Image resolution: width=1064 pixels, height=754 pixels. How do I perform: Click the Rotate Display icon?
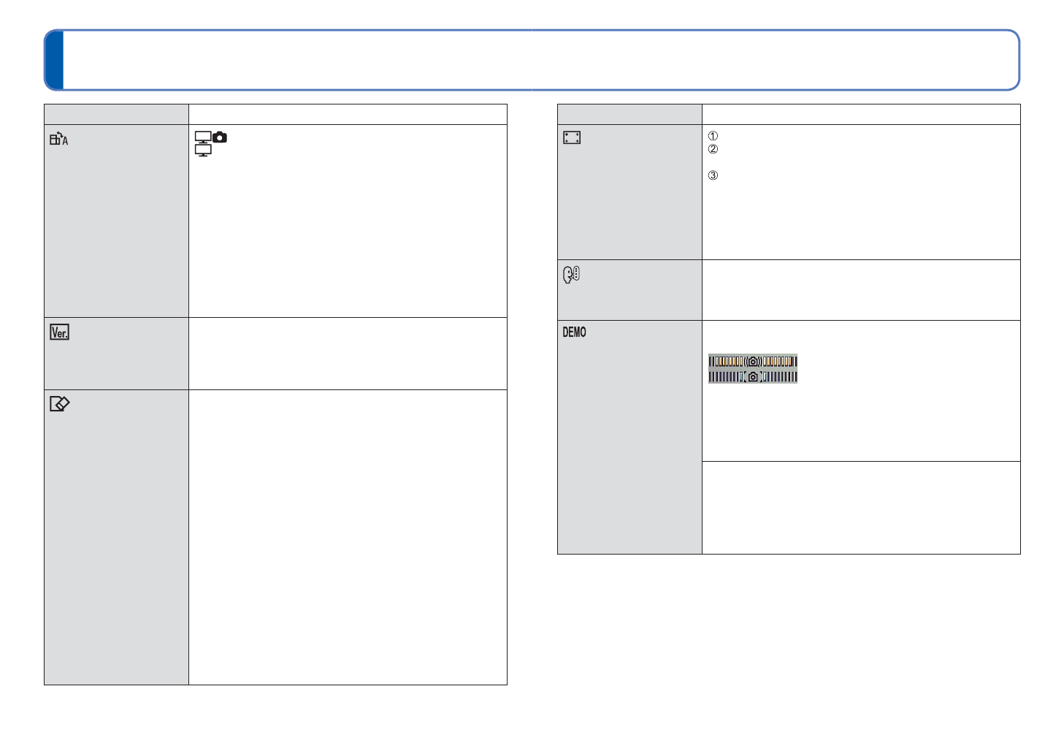pyautogui.click(x=58, y=139)
